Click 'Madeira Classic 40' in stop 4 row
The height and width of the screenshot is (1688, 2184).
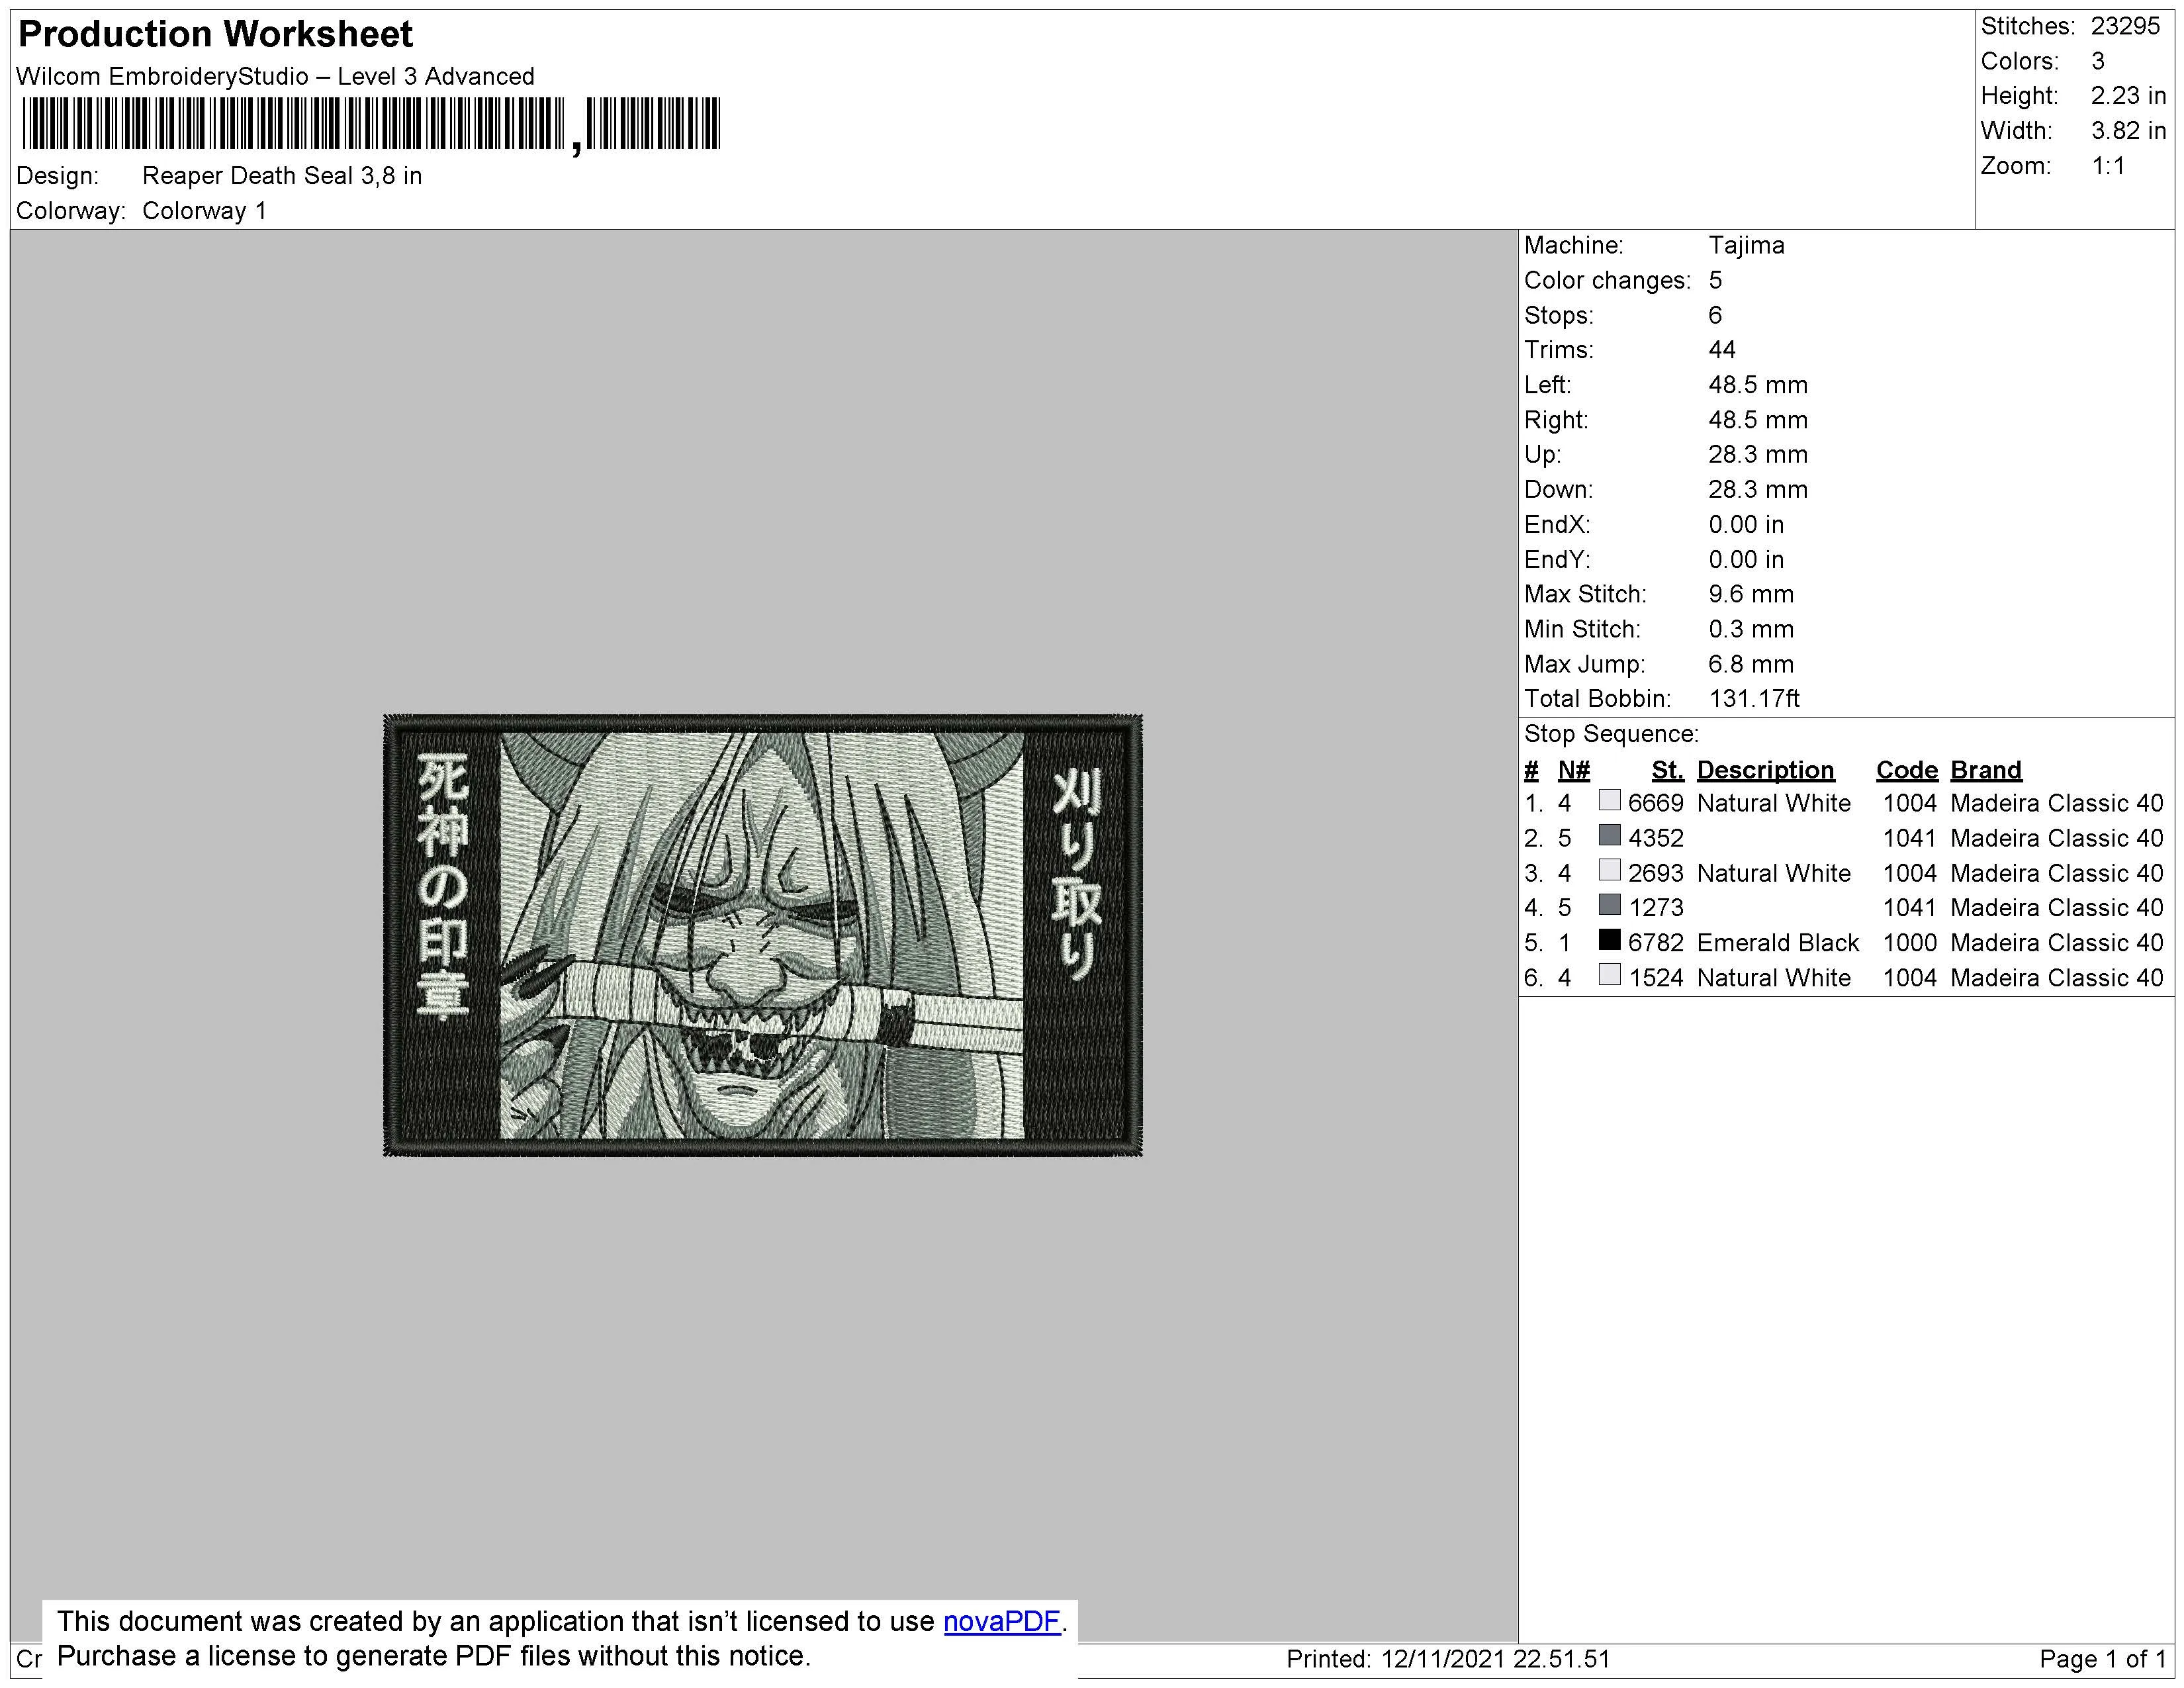tap(2057, 908)
